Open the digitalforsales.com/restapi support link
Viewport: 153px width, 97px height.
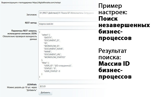point(47,3)
